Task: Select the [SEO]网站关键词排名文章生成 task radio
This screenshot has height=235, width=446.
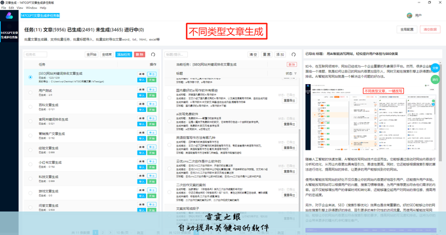Action: pos(30,77)
